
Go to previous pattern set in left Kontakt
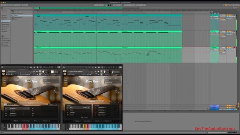click(x=21, y=103)
